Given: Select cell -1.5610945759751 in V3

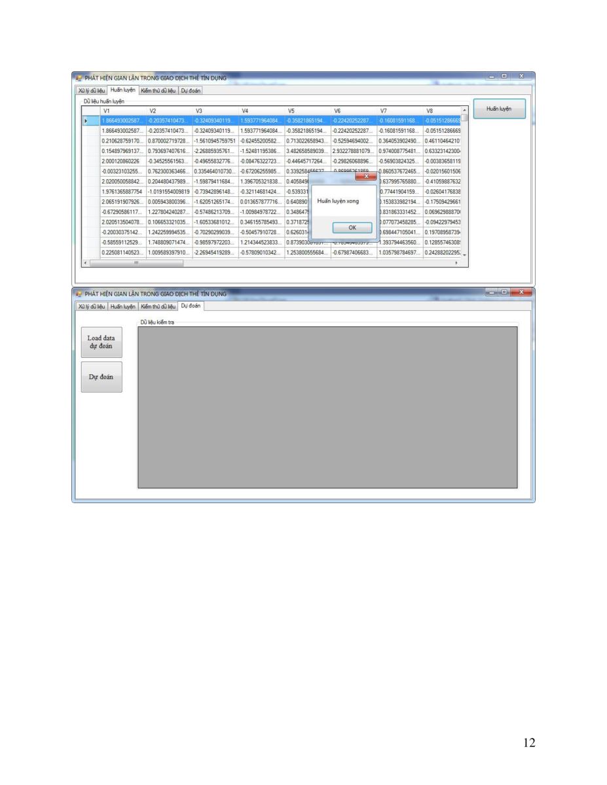Looking at the screenshot, I should click(215, 141).
